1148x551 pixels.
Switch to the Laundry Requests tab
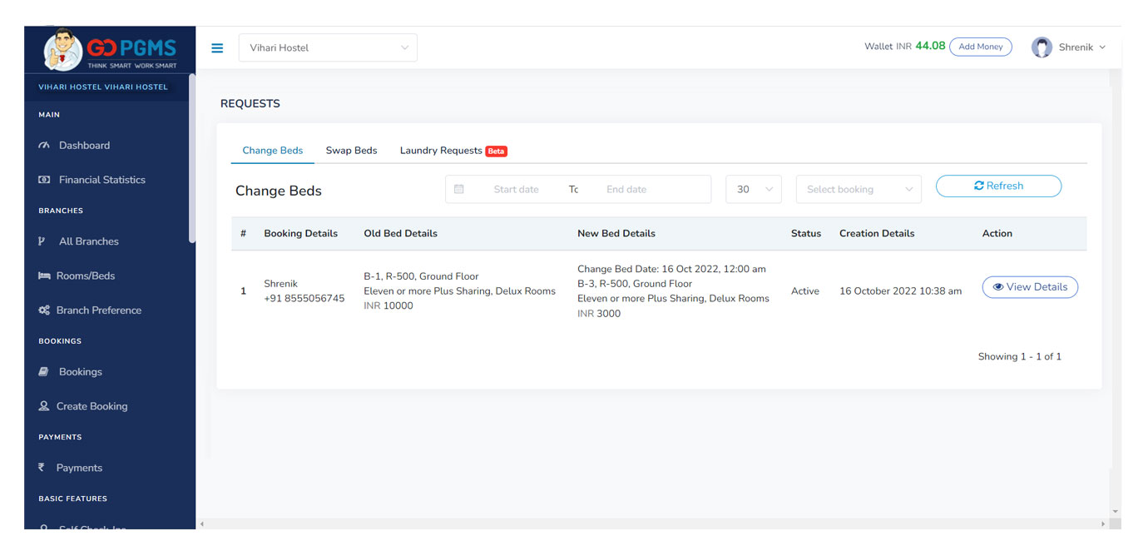pos(453,151)
